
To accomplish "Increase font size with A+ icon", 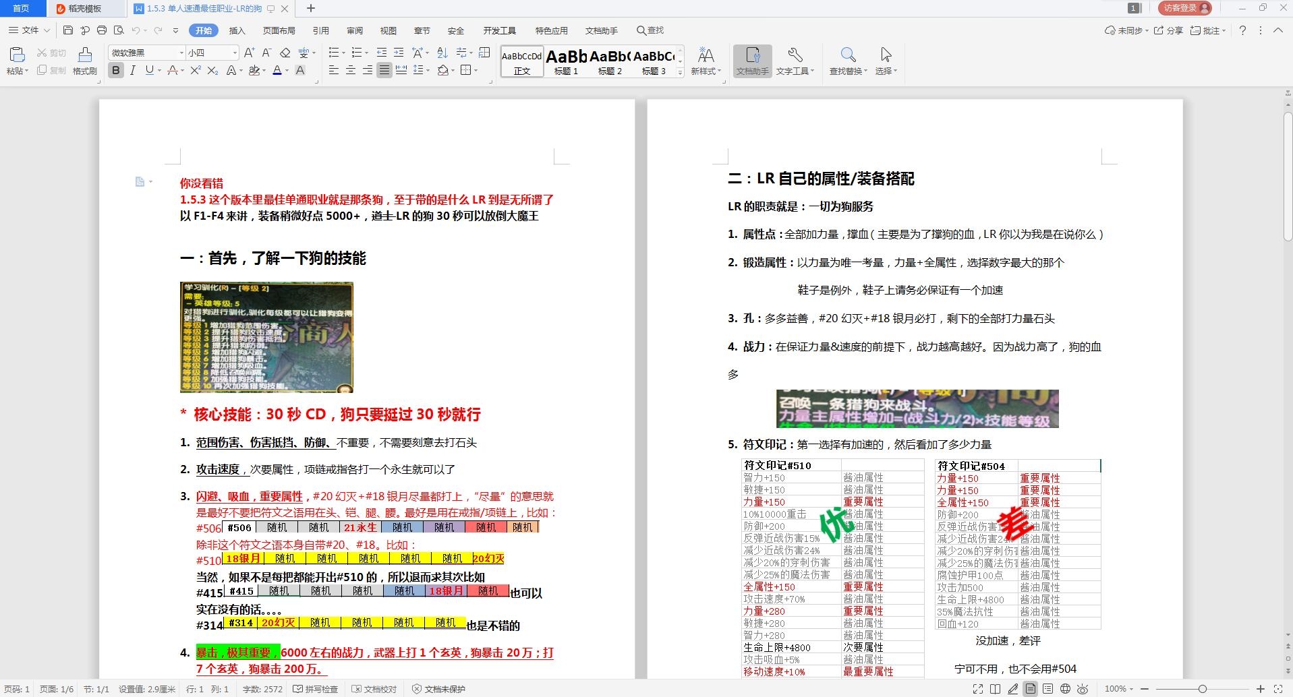I will (x=249, y=53).
